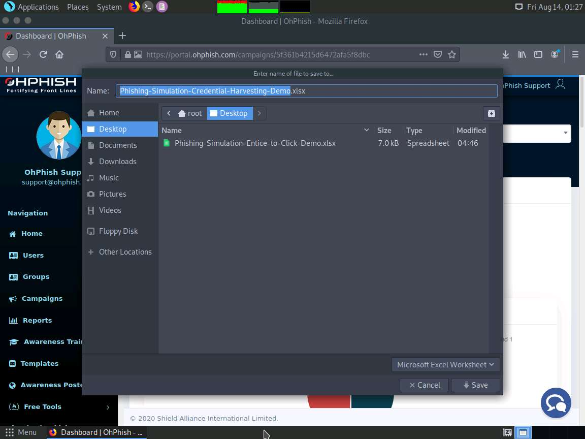Click the workspace switcher in bottom panel

point(523,432)
